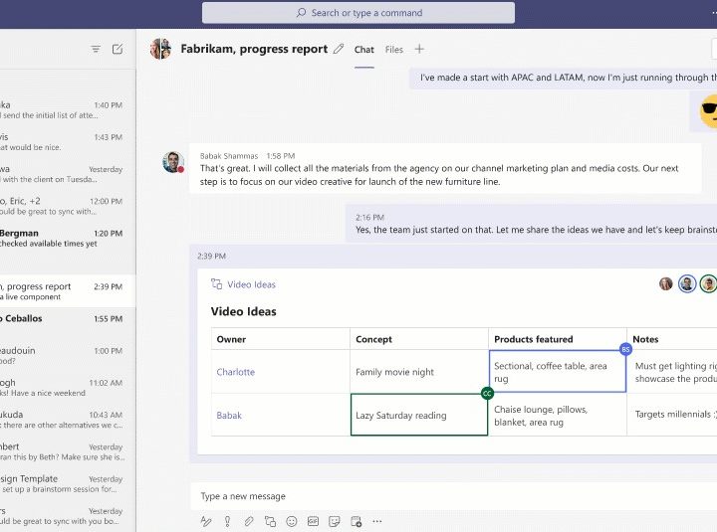Click the search or type a command box

358,13
